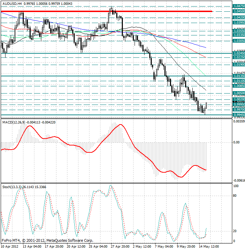Click the 1.0135 price level label
Viewport: 245px width, 249px height.
(x=238, y=76)
